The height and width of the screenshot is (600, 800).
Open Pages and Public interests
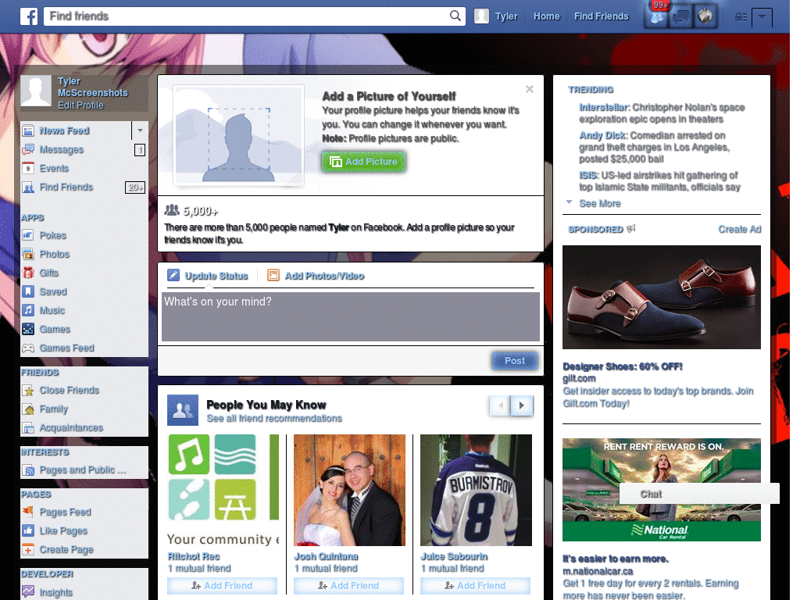(84, 470)
